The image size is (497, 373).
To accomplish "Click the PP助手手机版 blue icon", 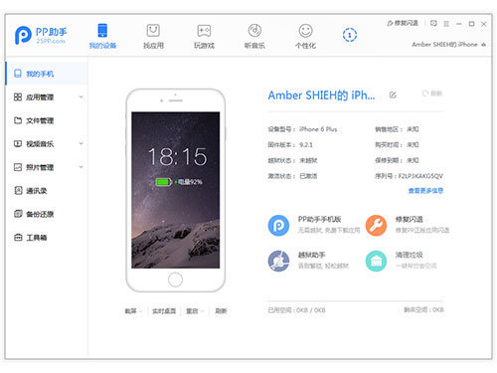I will point(278,226).
